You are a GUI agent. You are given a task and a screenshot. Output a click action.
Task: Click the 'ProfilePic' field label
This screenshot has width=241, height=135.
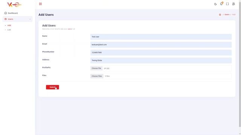[46, 67]
